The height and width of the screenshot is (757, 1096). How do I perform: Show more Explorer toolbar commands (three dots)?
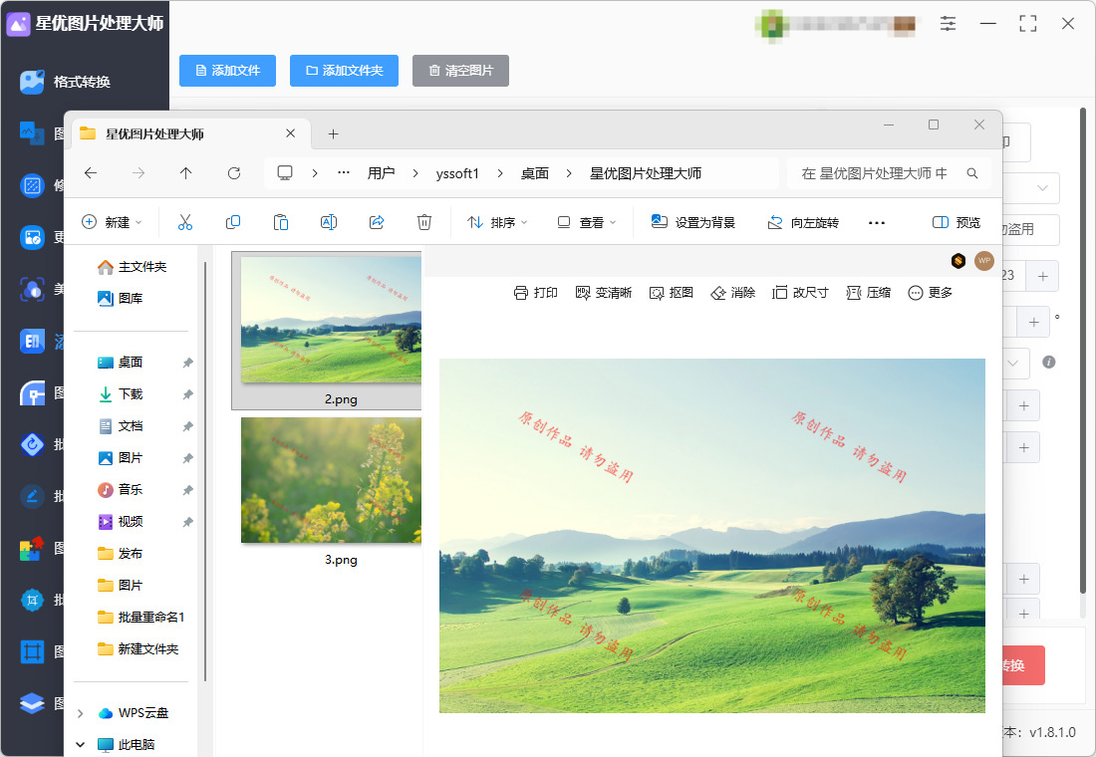pos(877,222)
